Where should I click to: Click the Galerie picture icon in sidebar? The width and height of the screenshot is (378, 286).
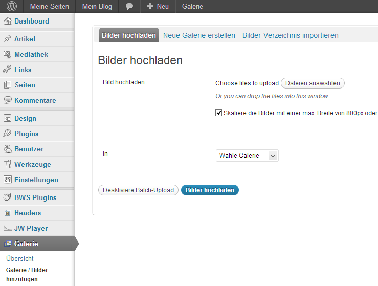(x=8, y=244)
